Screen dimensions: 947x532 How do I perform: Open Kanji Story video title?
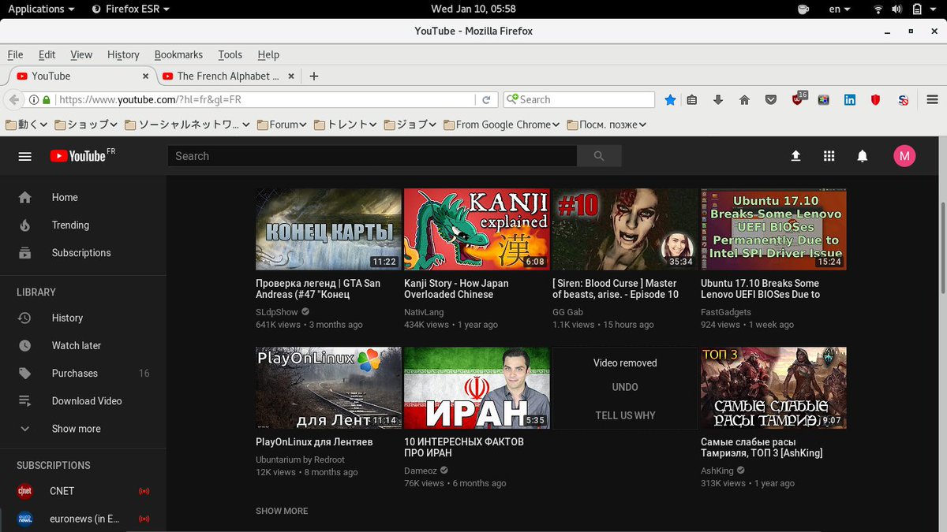[x=456, y=288]
